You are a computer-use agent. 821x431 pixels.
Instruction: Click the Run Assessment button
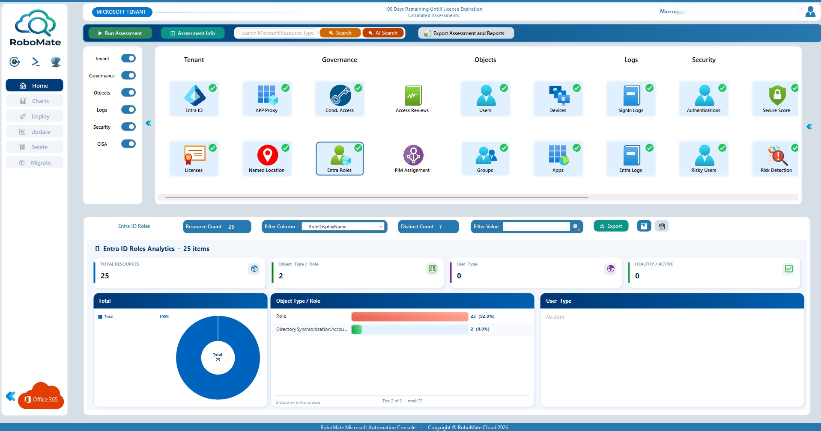tap(120, 33)
